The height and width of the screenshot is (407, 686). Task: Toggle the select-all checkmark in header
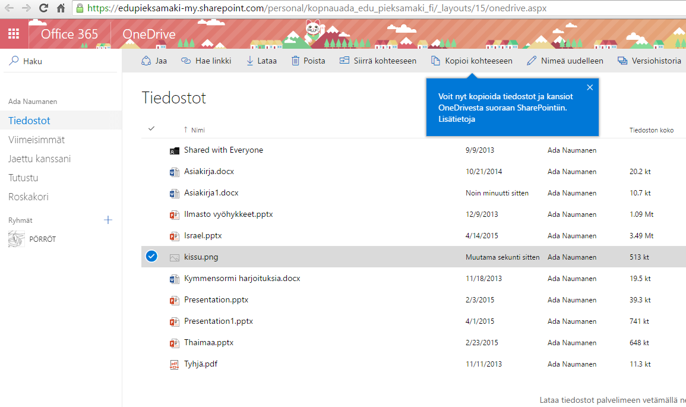click(x=151, y=129)
